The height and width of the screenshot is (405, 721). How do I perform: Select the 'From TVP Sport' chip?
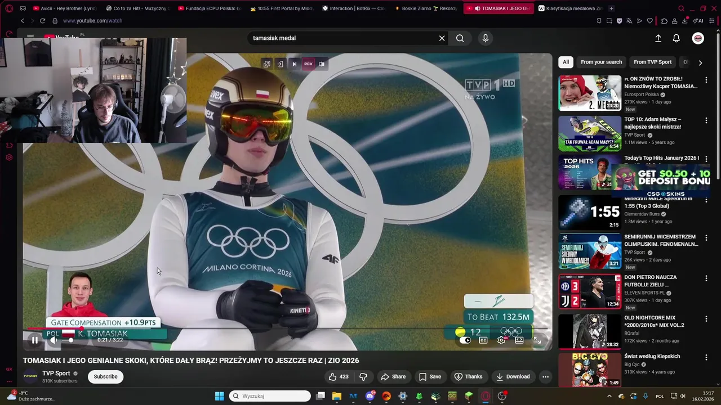pyautogui.click(x=652, y=62)
